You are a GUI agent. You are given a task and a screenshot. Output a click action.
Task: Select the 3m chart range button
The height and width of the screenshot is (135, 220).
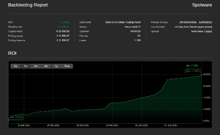36,66
